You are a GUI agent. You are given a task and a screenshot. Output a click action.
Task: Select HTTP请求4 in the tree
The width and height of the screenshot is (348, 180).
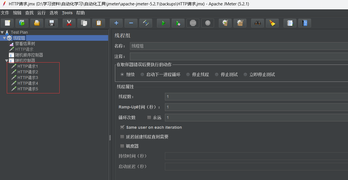click(28, 83)
